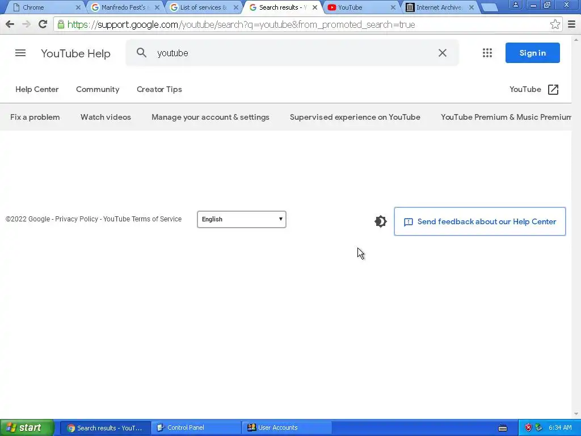Expand the English language dropdown
The height and width of the screenshot is (436, 581).
pos(242,219)
